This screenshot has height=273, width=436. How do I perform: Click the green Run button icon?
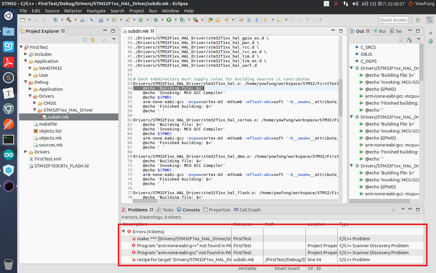169,20
